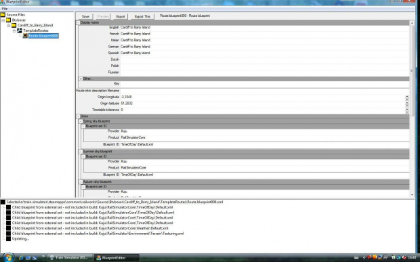The image size is (420, 262).
Task: Click the property panel vertical scrollbar thumb
Action: 412,71
